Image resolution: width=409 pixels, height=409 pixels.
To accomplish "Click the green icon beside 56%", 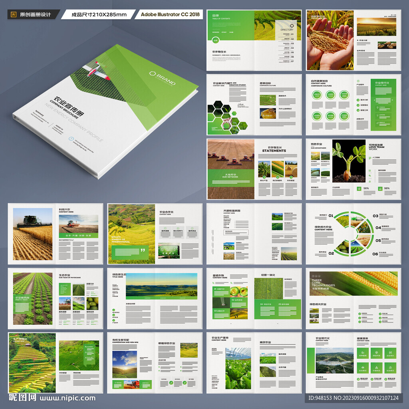I will pos(359,189).
